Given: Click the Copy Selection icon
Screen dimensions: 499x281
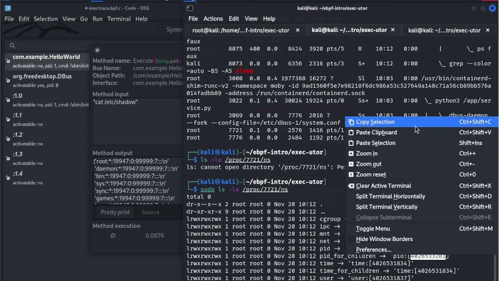Looking at the screenshot, I should point(351,122).
